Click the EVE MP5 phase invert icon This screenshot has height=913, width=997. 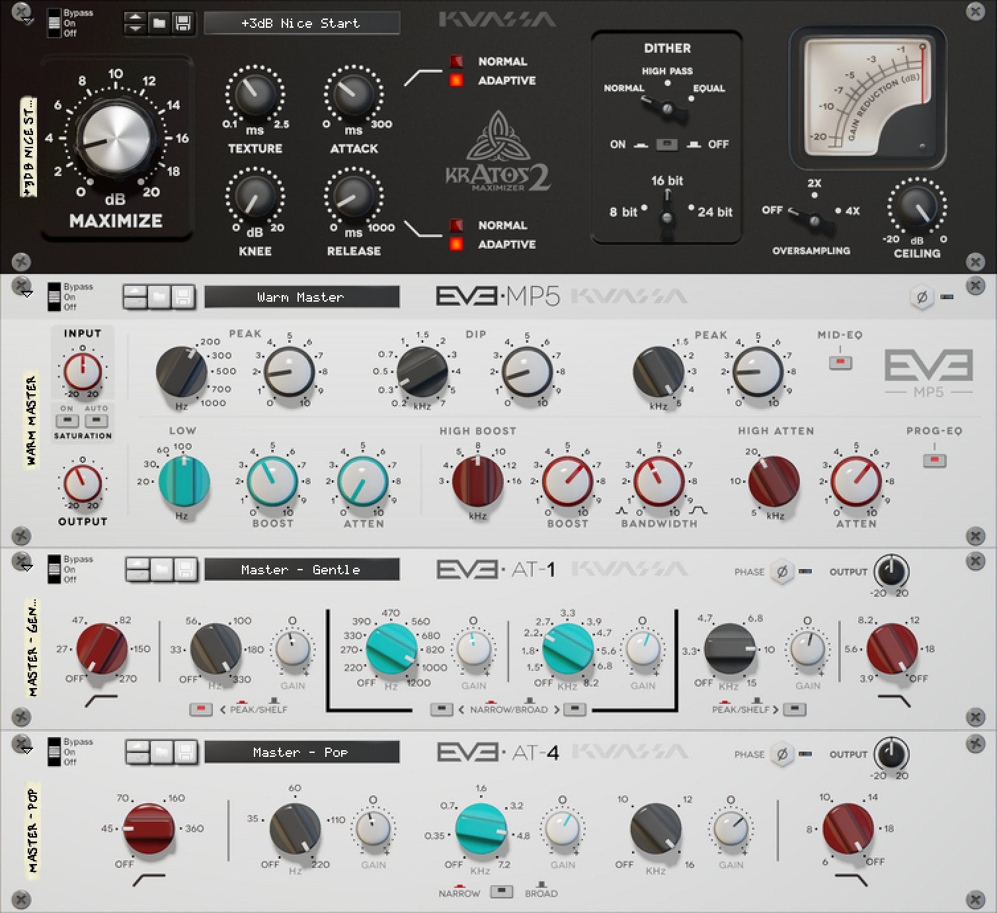point(922,297)
